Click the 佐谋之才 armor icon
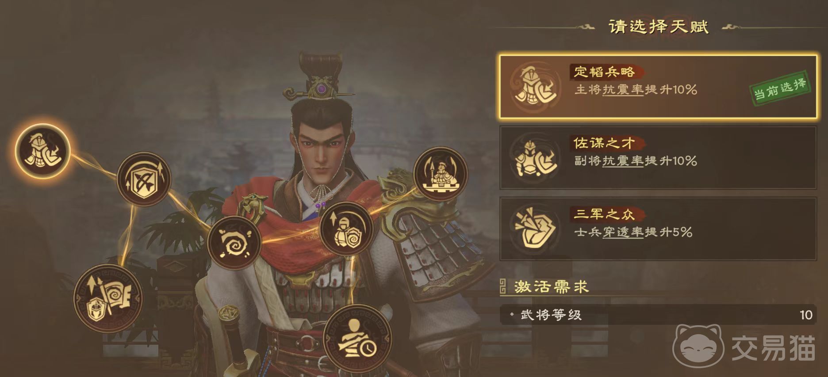 pyautogui.click(x=534, y=158)
